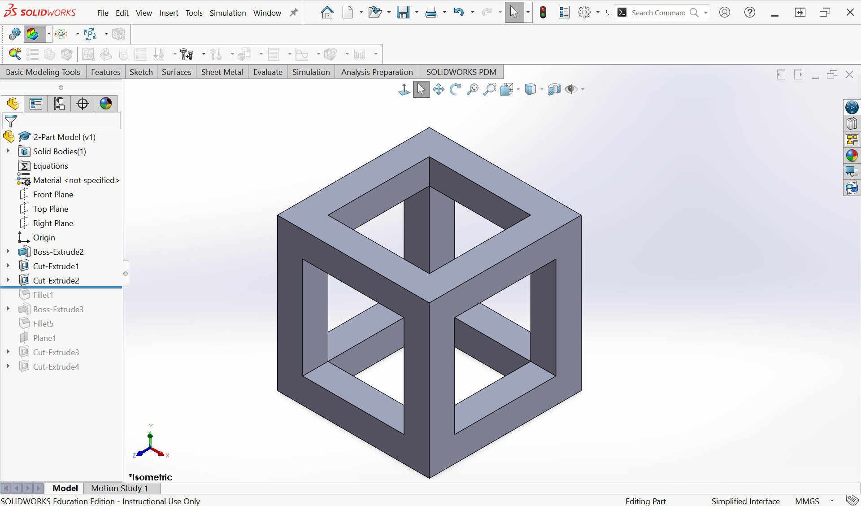Click the Home icon in title bar
861x506 pixels.
(x=327, y=13)
